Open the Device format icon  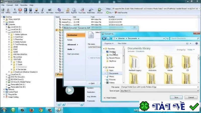100,11
